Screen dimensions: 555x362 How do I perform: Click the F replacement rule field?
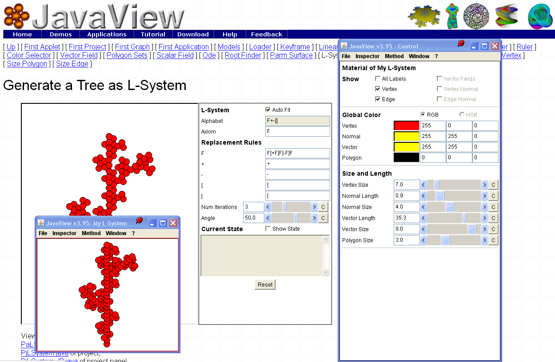coord(298,153)
